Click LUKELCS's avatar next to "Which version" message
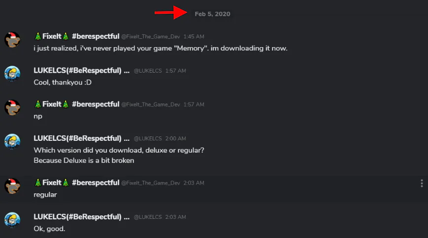The width and height of the screenshot is (428, 238). [12, 142]
